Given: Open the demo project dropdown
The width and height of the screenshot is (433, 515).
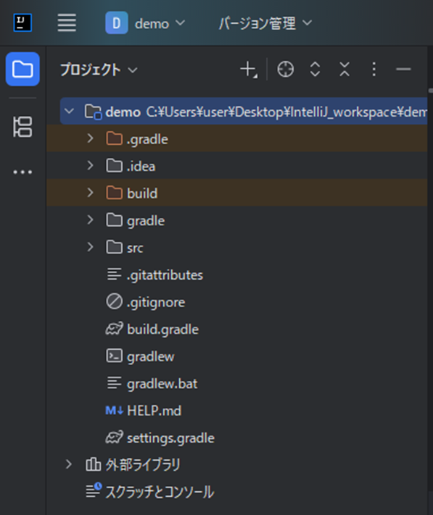Looking at the screenshot, I should pyautogui.click(x=145, y=23).
